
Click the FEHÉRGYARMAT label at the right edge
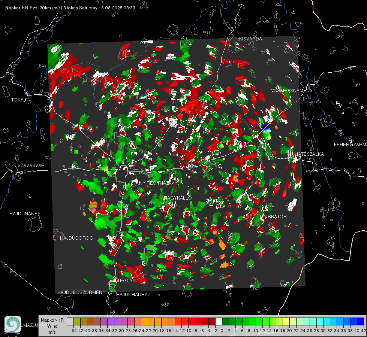click(350, 145)
